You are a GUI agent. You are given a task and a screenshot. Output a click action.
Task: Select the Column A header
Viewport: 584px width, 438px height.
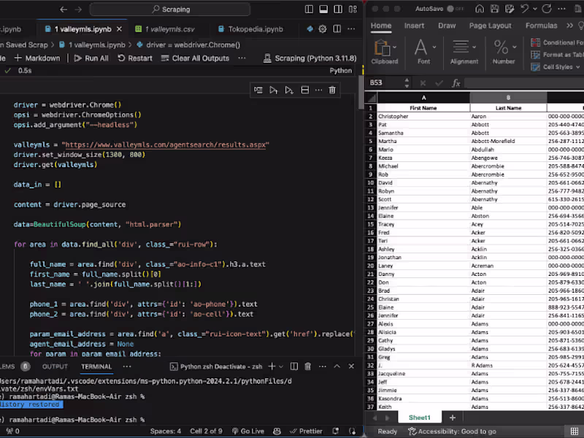423,97
